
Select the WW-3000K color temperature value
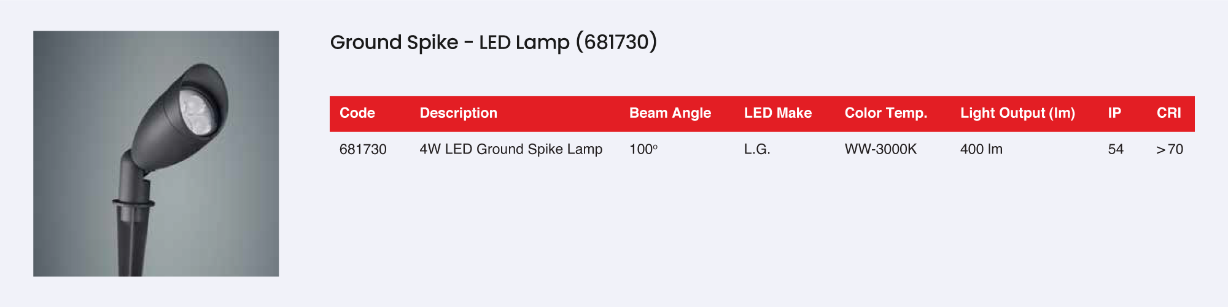880,149
